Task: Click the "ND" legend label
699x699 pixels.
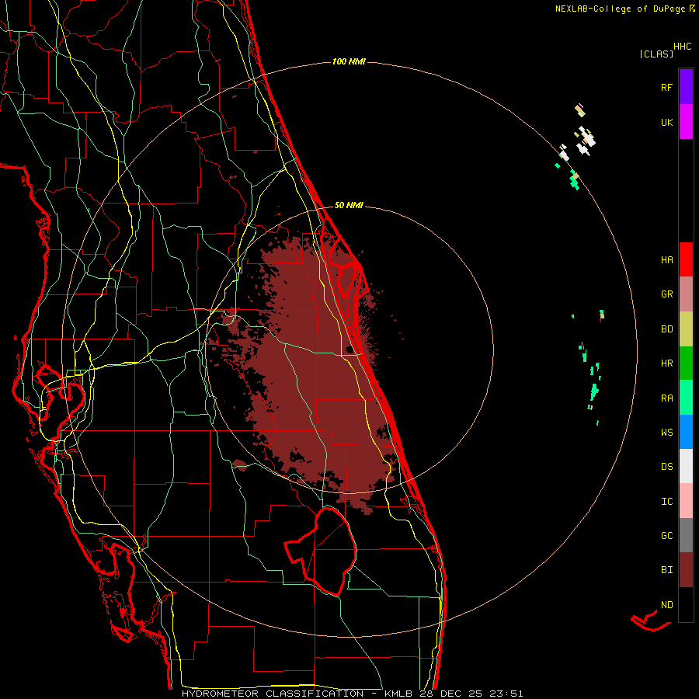Action: [x=666, y=605]
